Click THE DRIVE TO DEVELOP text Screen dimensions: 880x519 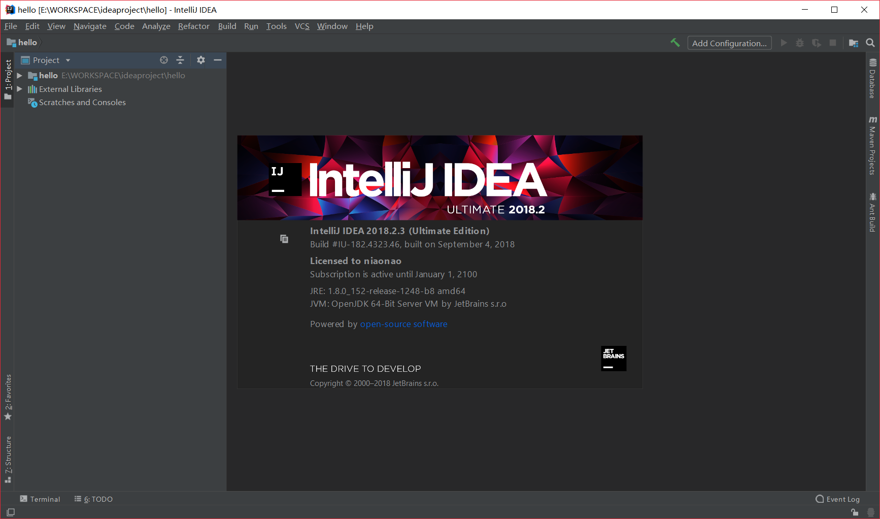click(x=365, y=369)
